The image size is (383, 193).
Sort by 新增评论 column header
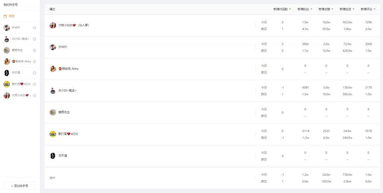click(x=368, y=9)
